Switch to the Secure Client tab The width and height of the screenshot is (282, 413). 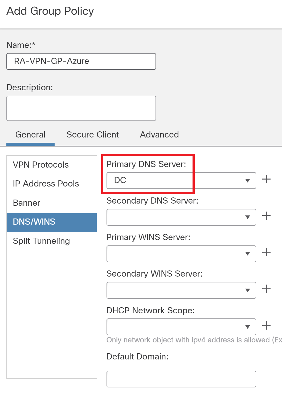click(x=92, y=135)
